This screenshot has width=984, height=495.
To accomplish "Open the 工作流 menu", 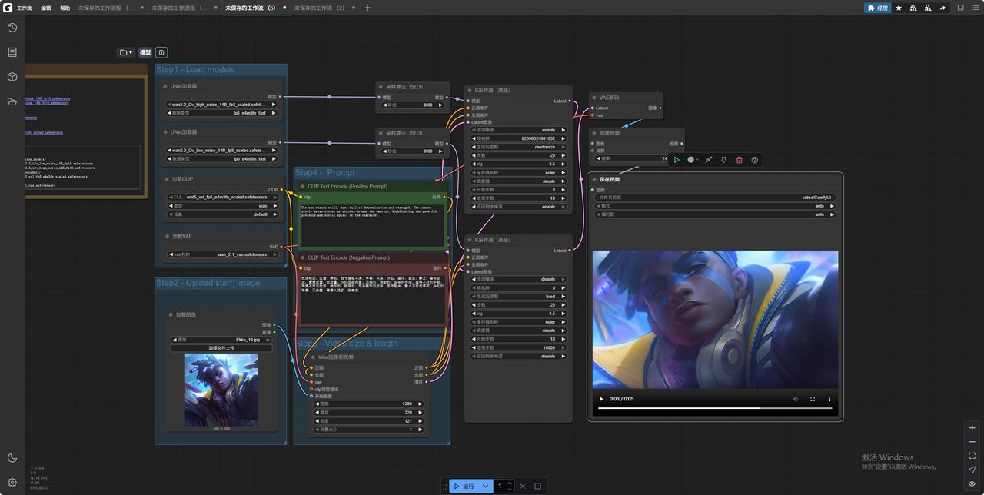I will point(25,8).
